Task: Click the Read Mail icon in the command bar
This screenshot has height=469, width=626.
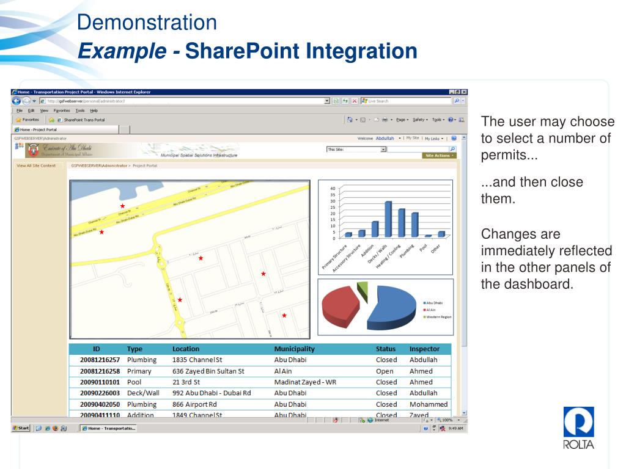Action: point(376,120)
